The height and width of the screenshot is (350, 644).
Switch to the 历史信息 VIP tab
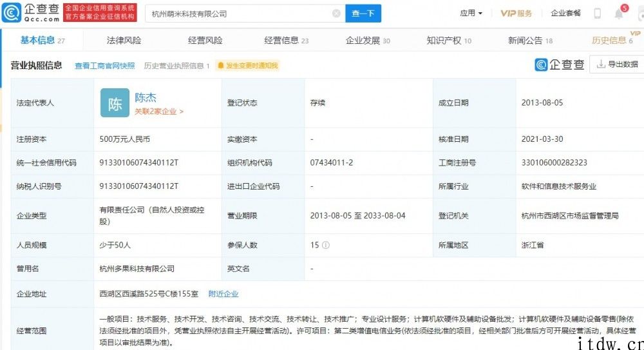[x=612, y=41]
